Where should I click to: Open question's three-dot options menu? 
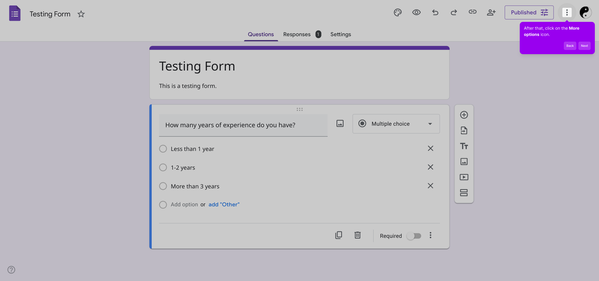pos(430,235)
